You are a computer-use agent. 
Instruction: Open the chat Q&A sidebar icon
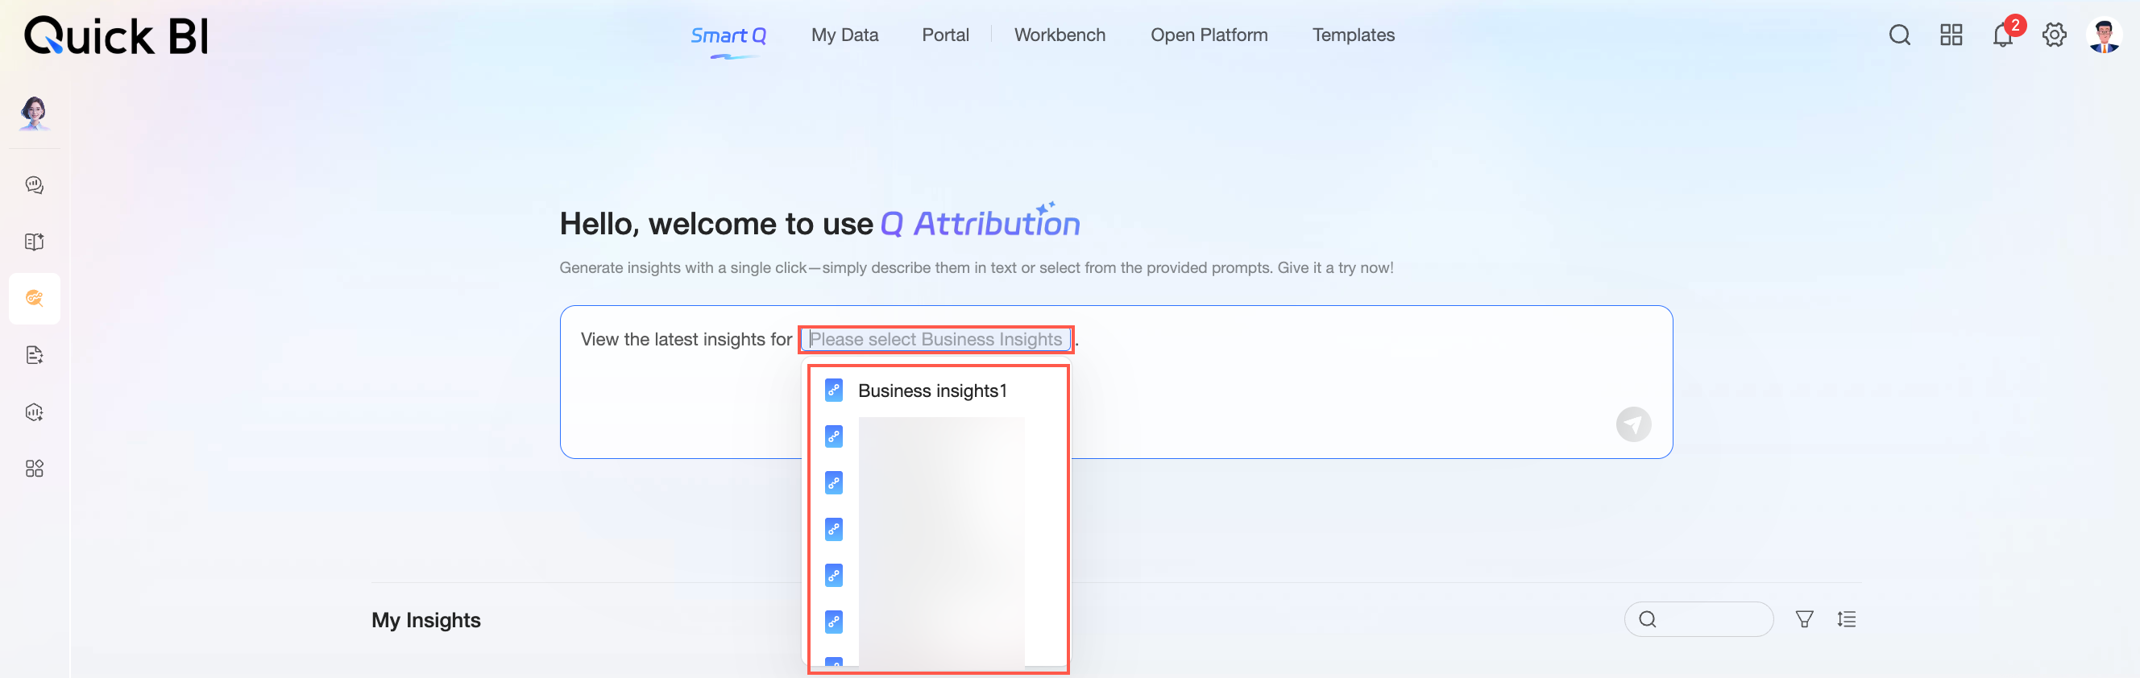click(34, 185)
